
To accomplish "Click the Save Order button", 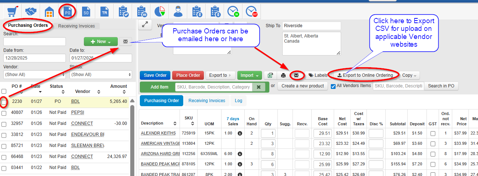I will 155,75.
